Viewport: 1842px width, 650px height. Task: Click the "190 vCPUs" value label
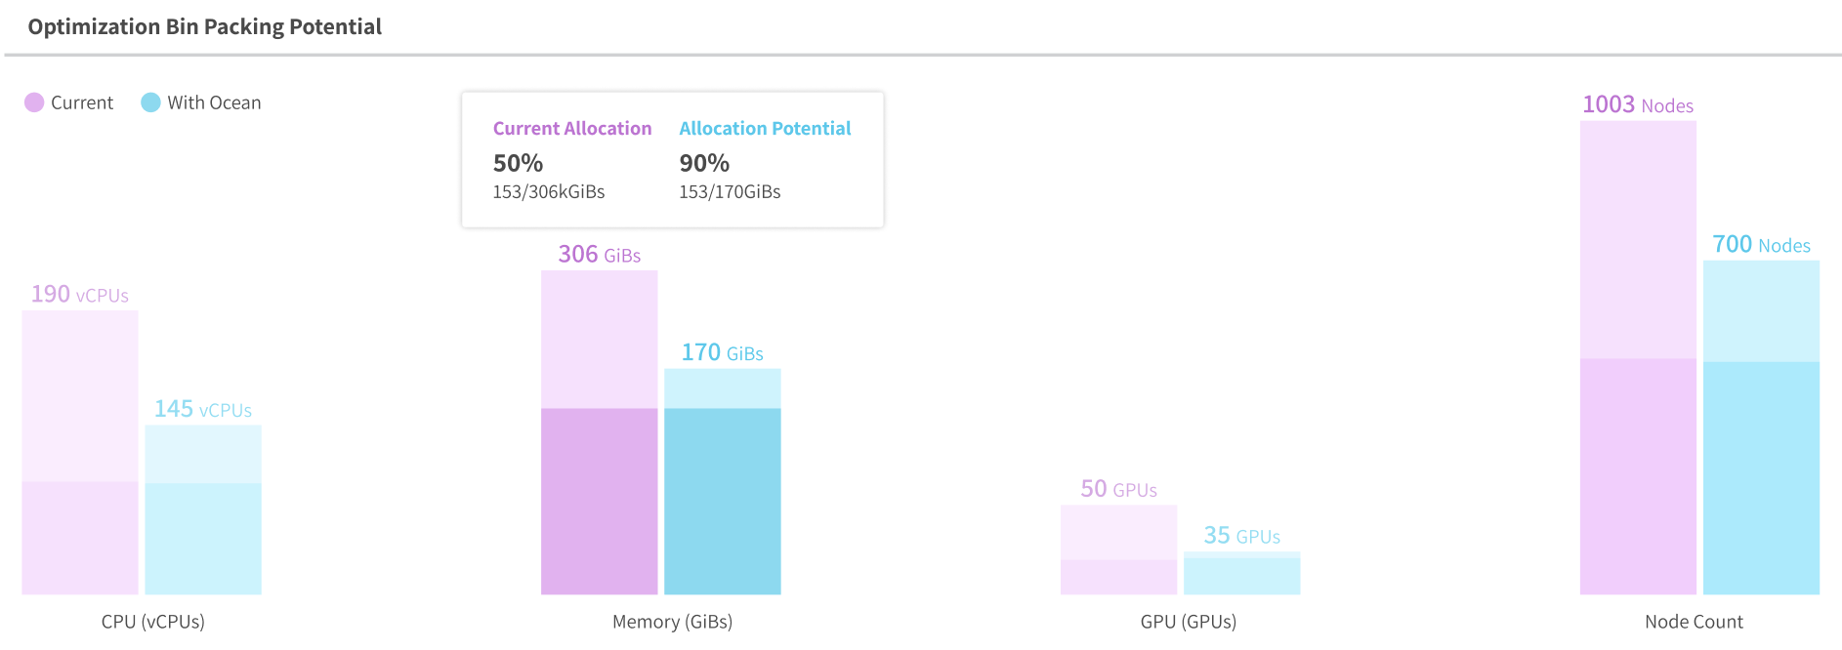point(80,295)
